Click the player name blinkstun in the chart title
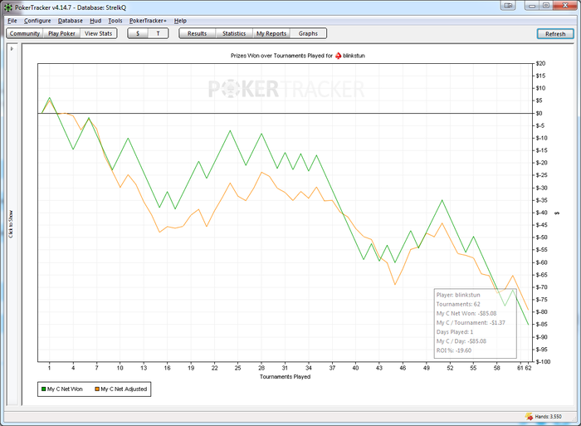The height and width of the screenshot is (426, 581). [x=354, y=56]
